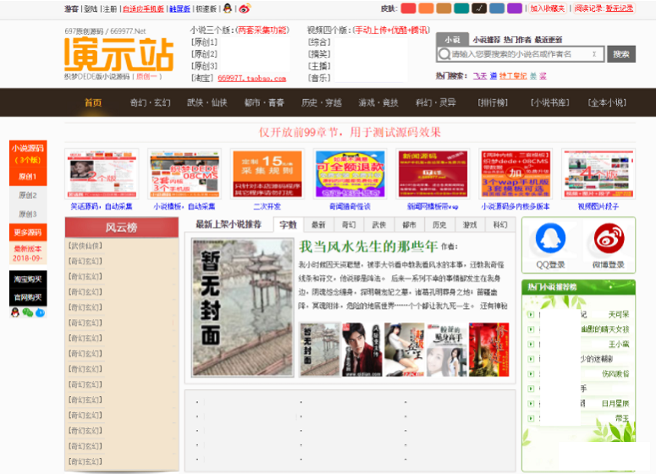Select the red skin color swatch
The image size is (656, 474).
pos(408,8)
